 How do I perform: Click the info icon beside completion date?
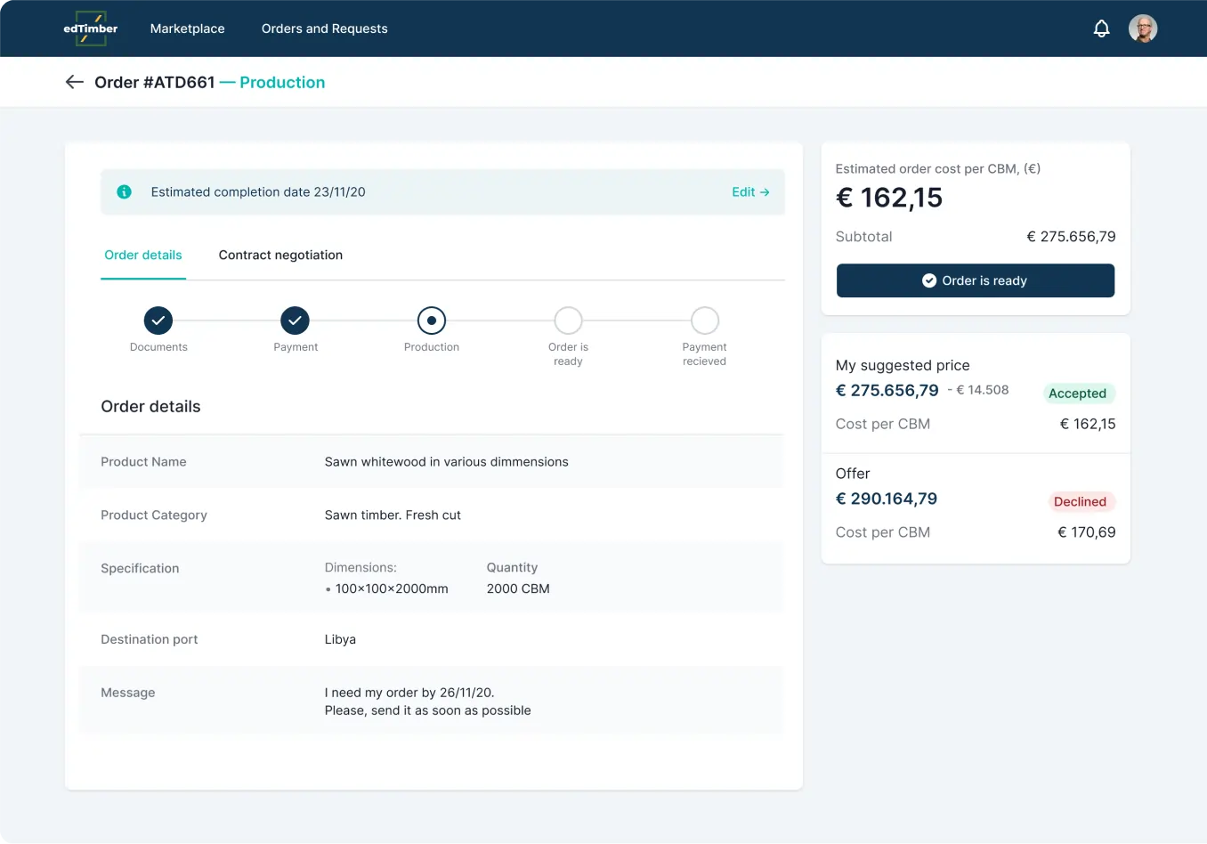pyautogui.click(x=125, y=192)
